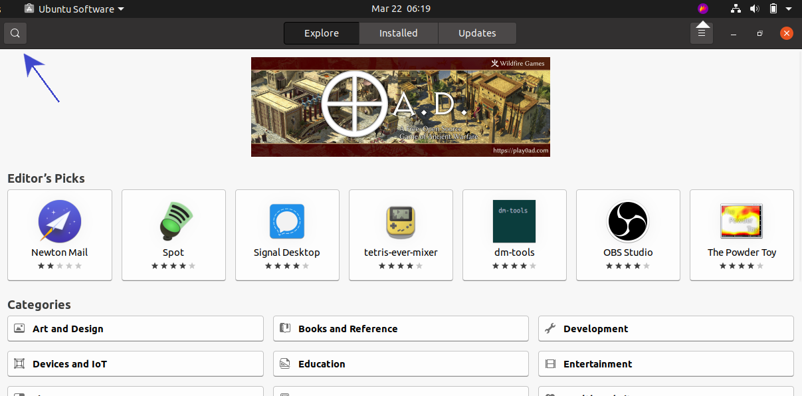The height and width of the screenshot is (396, 802).
Task: Click the tetris-ever-mixer game icon
Action: (401, 221)
